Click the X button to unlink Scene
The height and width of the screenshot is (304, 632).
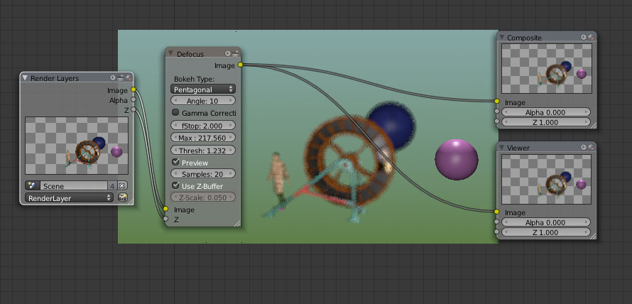pos(122,185)
